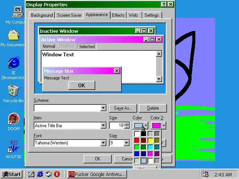The width and height of the screenshot is (239, 179).
Task: Pick the dark green palette swatch
Action: [143, 147]
